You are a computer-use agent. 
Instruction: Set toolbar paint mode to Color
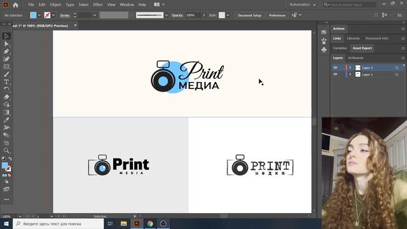4,176
